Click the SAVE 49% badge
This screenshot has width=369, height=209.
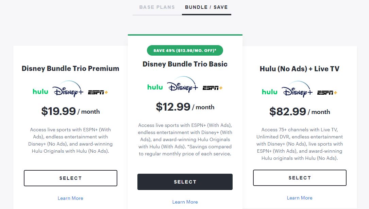click(185, 50)
